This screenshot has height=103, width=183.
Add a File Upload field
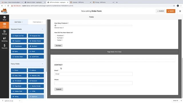19,81
